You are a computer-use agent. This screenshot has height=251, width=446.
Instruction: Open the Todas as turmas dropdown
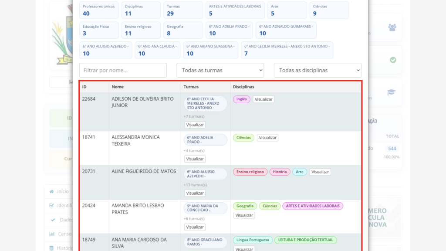tap(220, 70)
